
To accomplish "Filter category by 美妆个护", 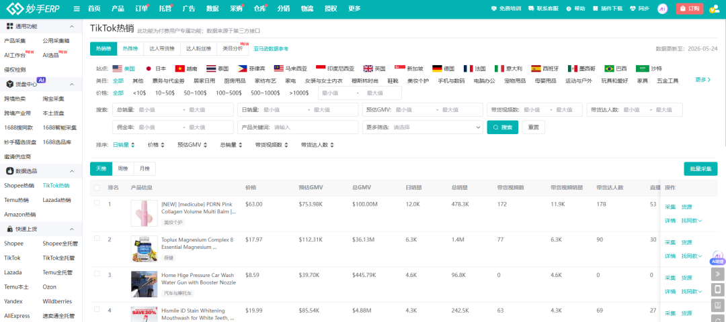I will click(417, 81).
